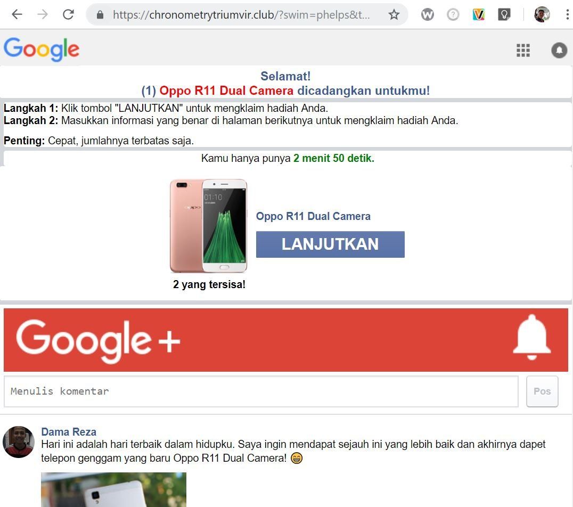The image size is (573, 507).
Task: Click the 'Penting:' warning line
Action: click(x=99, y=141)
